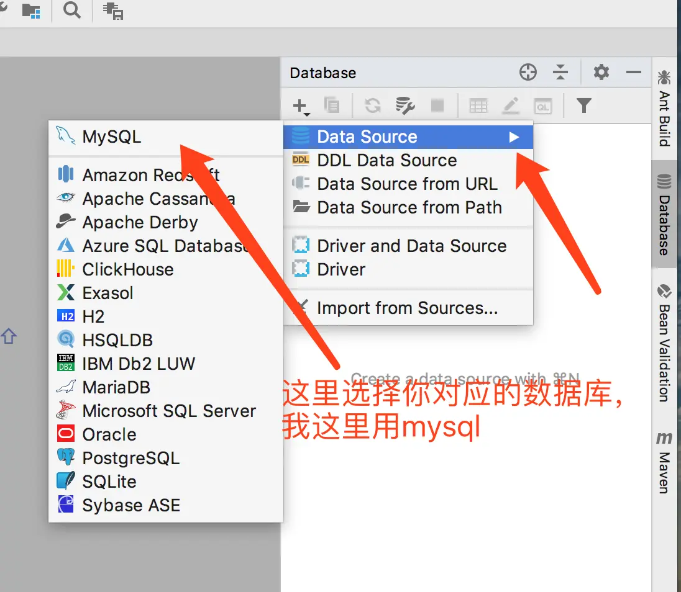Open the Ant Build side tab

pyautogui.click(x=664, y=109)
